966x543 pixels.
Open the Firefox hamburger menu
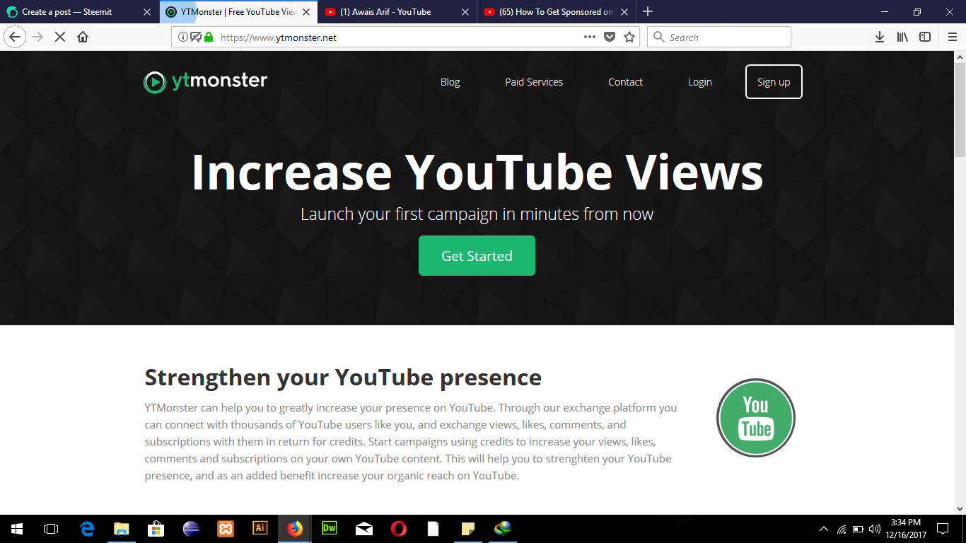coord(952,37)
